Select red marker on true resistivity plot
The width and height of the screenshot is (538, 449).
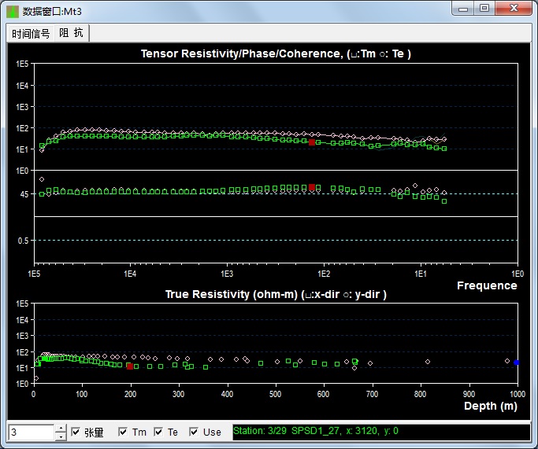click(130, 366)
